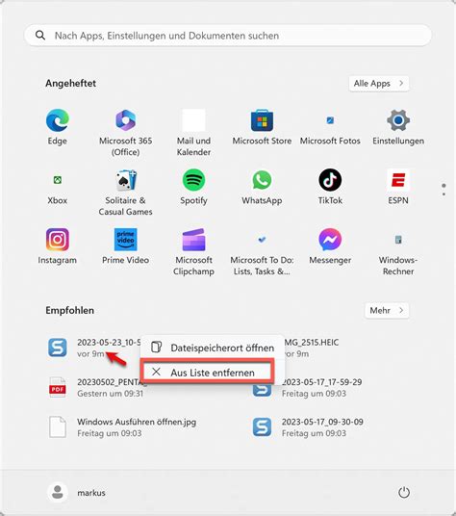Open the 2023-05-17_09-30-09 Snagit file

pos(309,427)
